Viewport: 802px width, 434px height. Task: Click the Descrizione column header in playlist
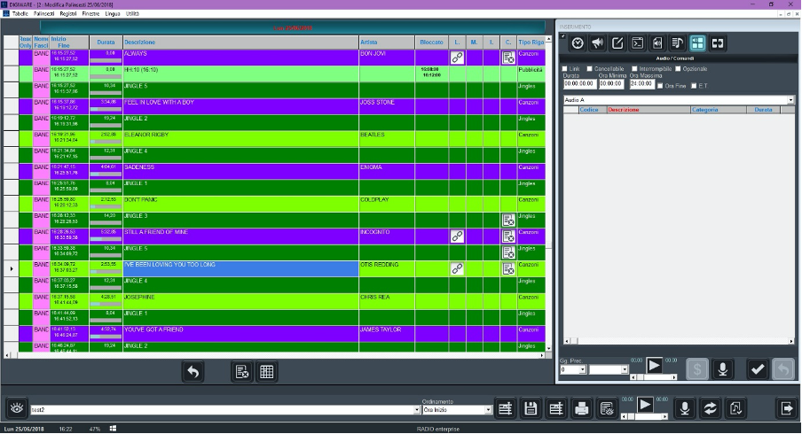pyautogui.click(x=240, y=43)
